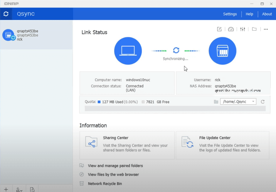The image size is (276, 192).
Task: Open the Settings menu
Action: click(230, 14)
